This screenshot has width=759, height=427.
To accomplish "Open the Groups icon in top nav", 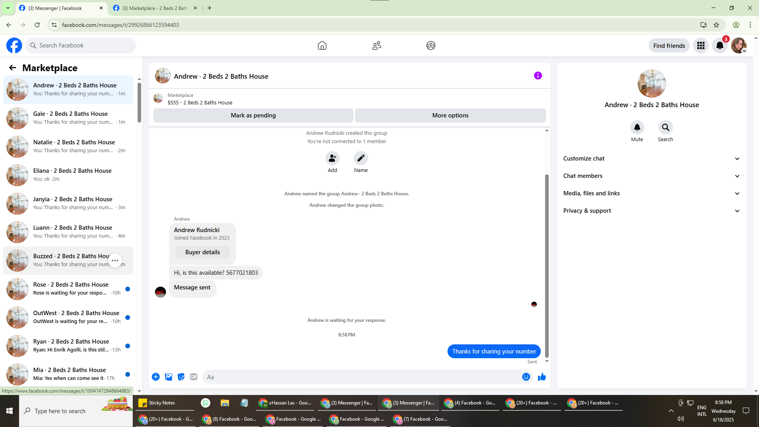I will (x=431, y=45).
